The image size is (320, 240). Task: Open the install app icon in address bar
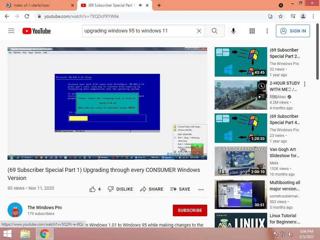tap(270, 16)
